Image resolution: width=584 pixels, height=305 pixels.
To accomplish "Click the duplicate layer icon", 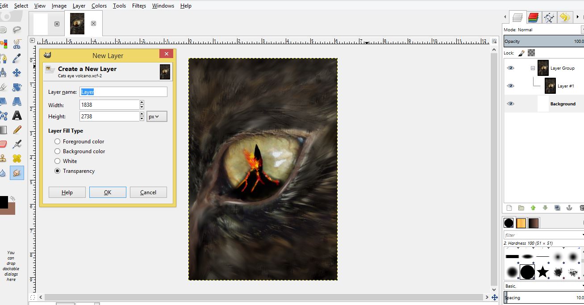I will (557, 208).
